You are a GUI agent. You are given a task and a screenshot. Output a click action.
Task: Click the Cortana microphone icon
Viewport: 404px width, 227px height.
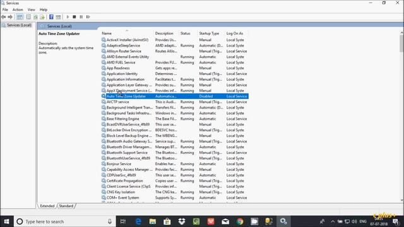click(x=110, y=221)
